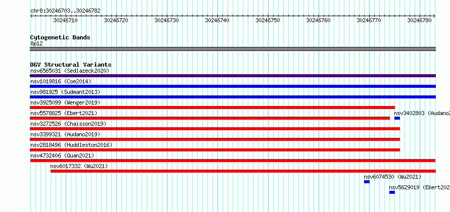Open nsv981925 (Sudmant2013) variant label
Viewport: 450px width, 212px height.
(65, 92)
